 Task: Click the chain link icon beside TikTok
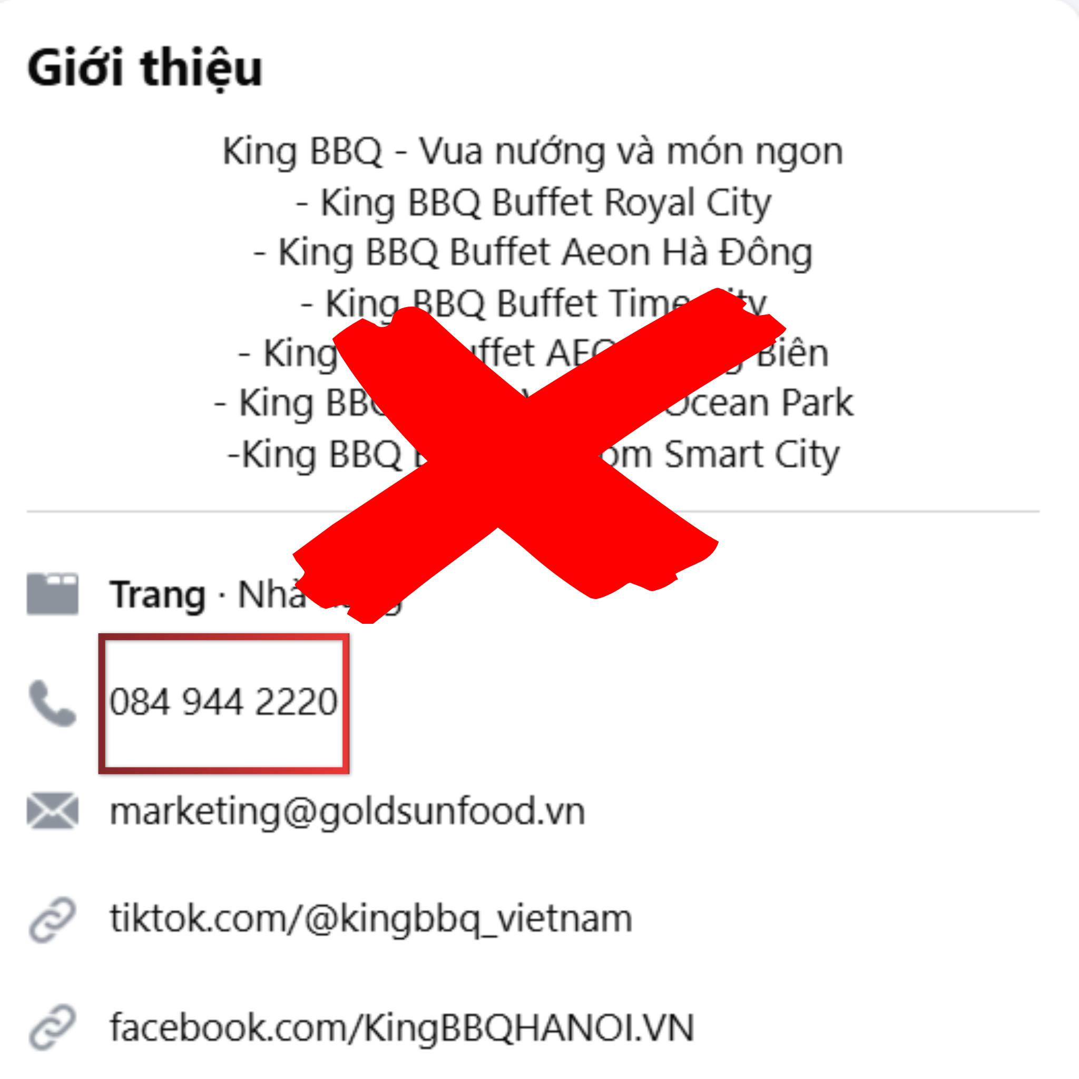53,920
